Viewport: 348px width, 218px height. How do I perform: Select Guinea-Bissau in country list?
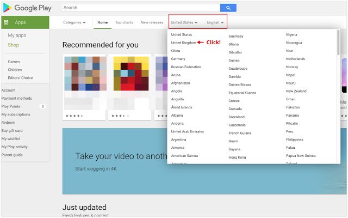pos(239,84)
